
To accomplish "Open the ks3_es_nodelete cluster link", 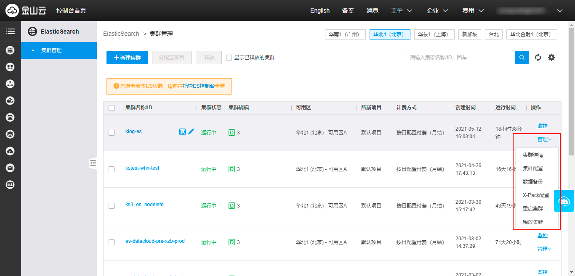I will [144, 205].
